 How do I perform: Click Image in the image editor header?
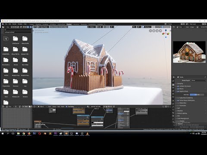[x=192, y=27]
